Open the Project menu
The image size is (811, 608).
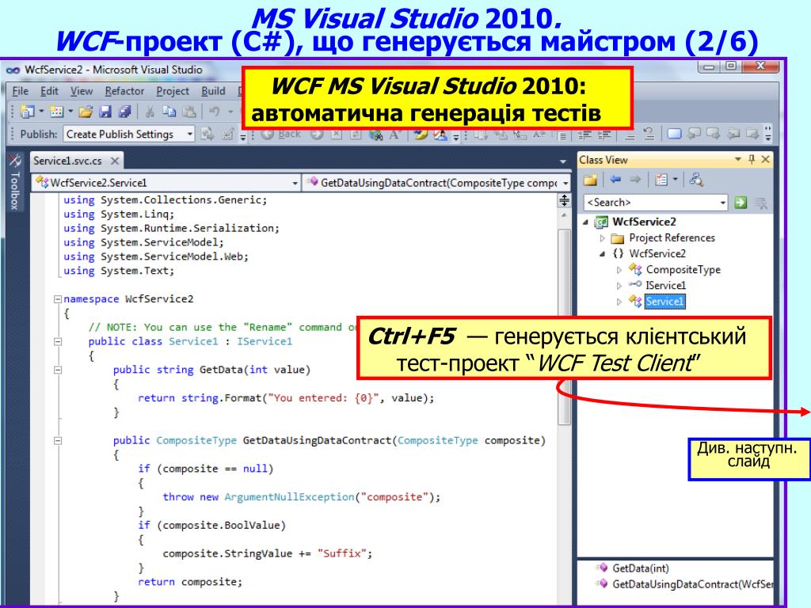[x=173, y=92]
